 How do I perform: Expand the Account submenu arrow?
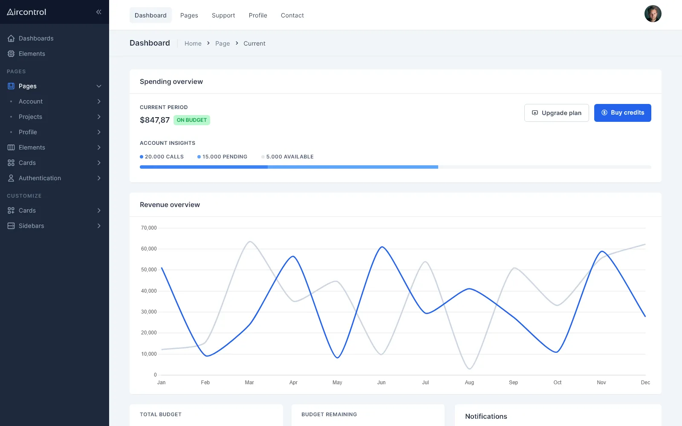point(99,101)
